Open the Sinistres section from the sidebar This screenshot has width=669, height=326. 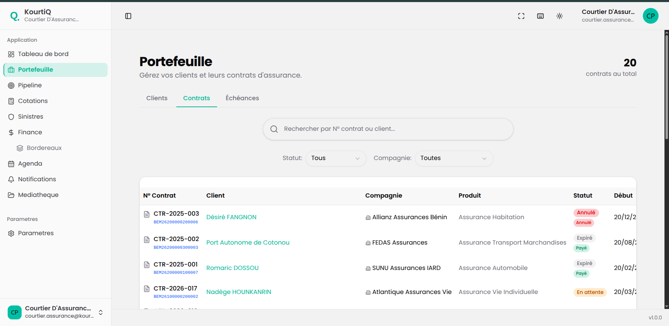[x=30, y=117]
